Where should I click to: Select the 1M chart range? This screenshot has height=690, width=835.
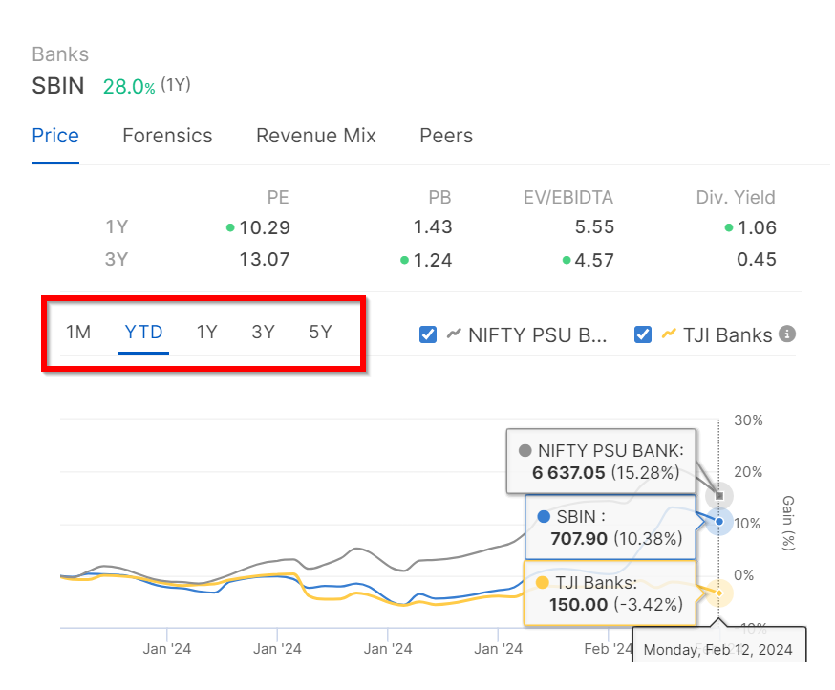click(x=78, y=332)
